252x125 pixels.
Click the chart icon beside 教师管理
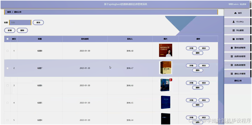coord(233,39)
